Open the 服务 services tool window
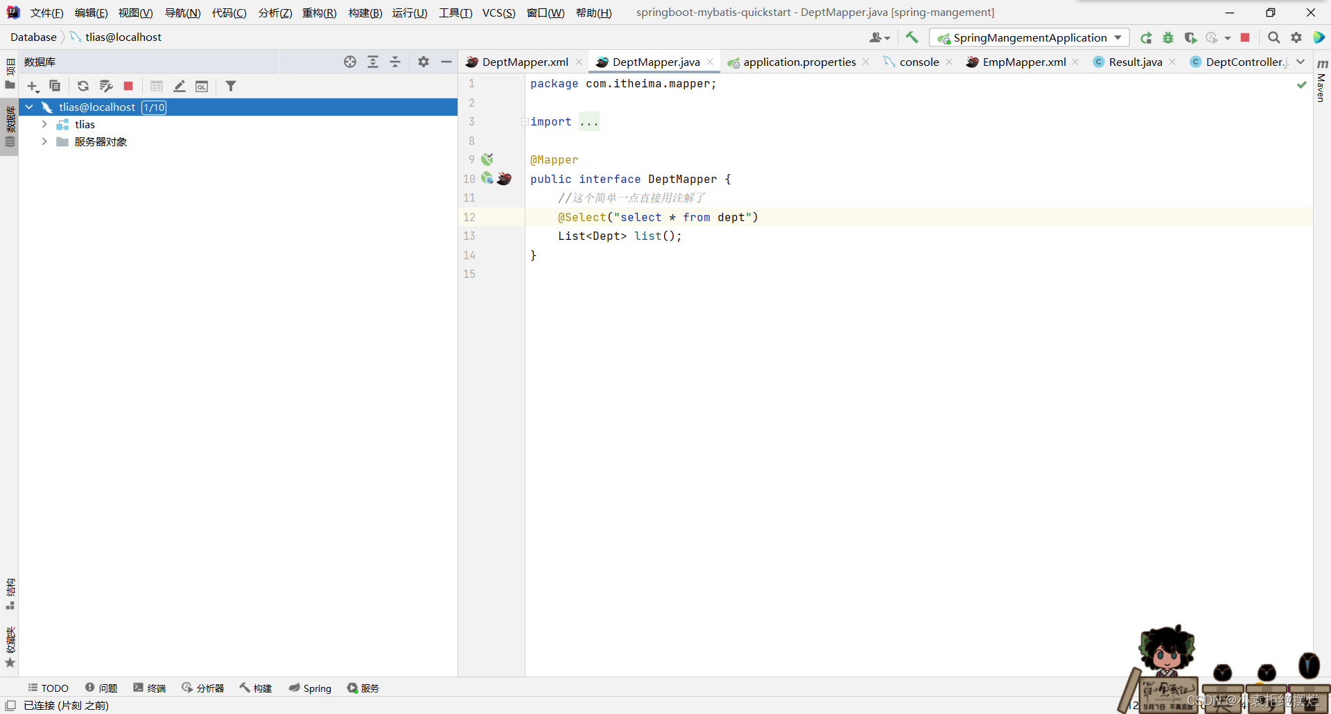 tap(363, 688)
